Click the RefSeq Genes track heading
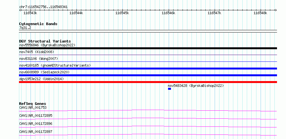 (32, 104)
